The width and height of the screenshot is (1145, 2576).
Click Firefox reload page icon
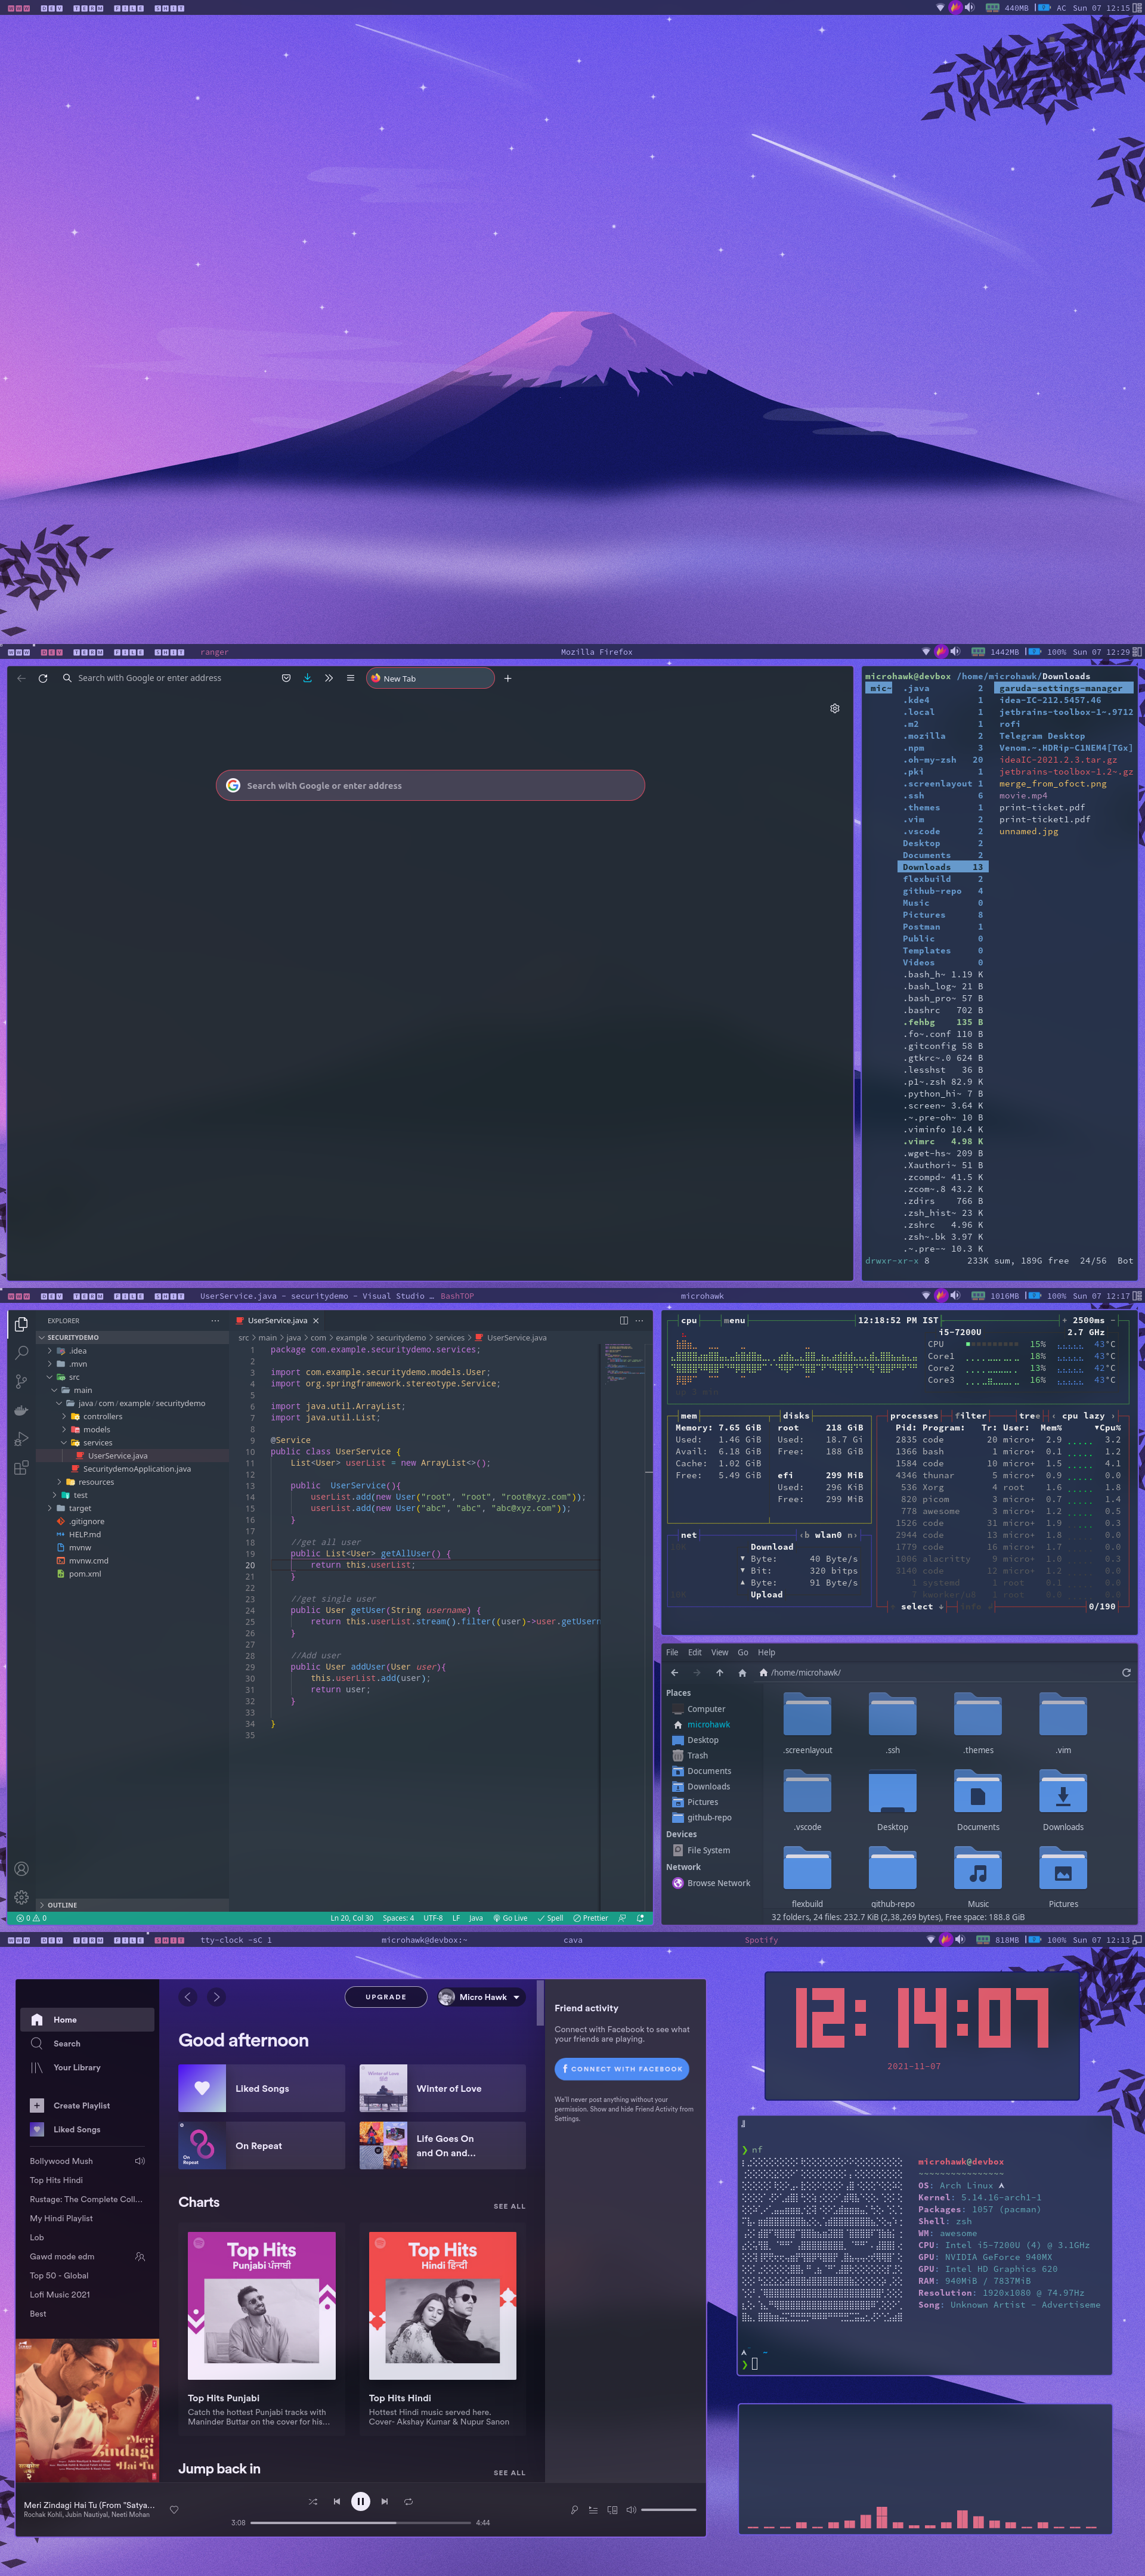tap(43, 678)
